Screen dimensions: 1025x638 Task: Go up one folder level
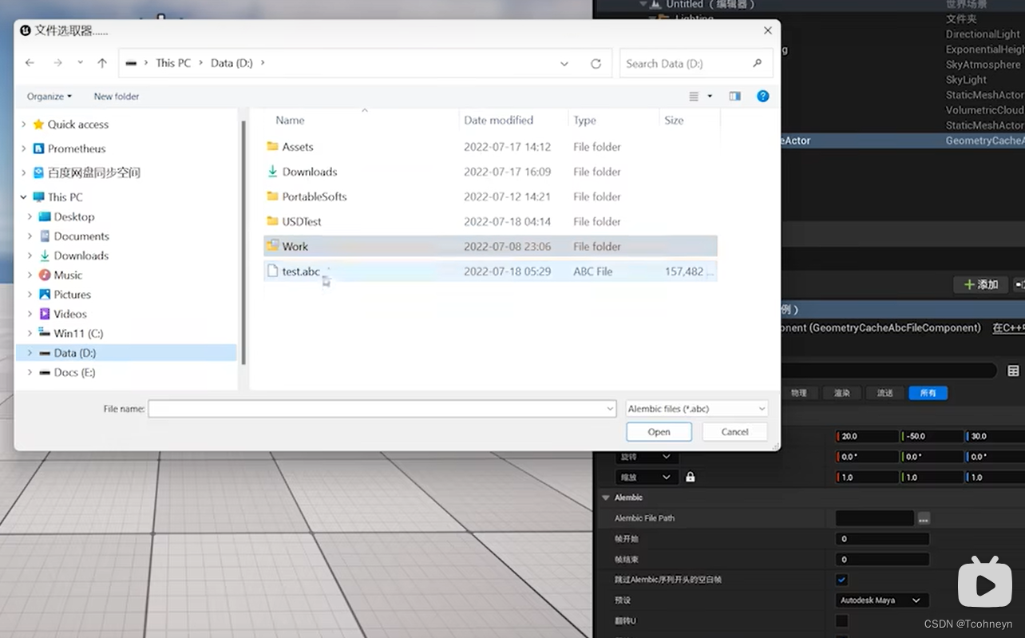102,63
